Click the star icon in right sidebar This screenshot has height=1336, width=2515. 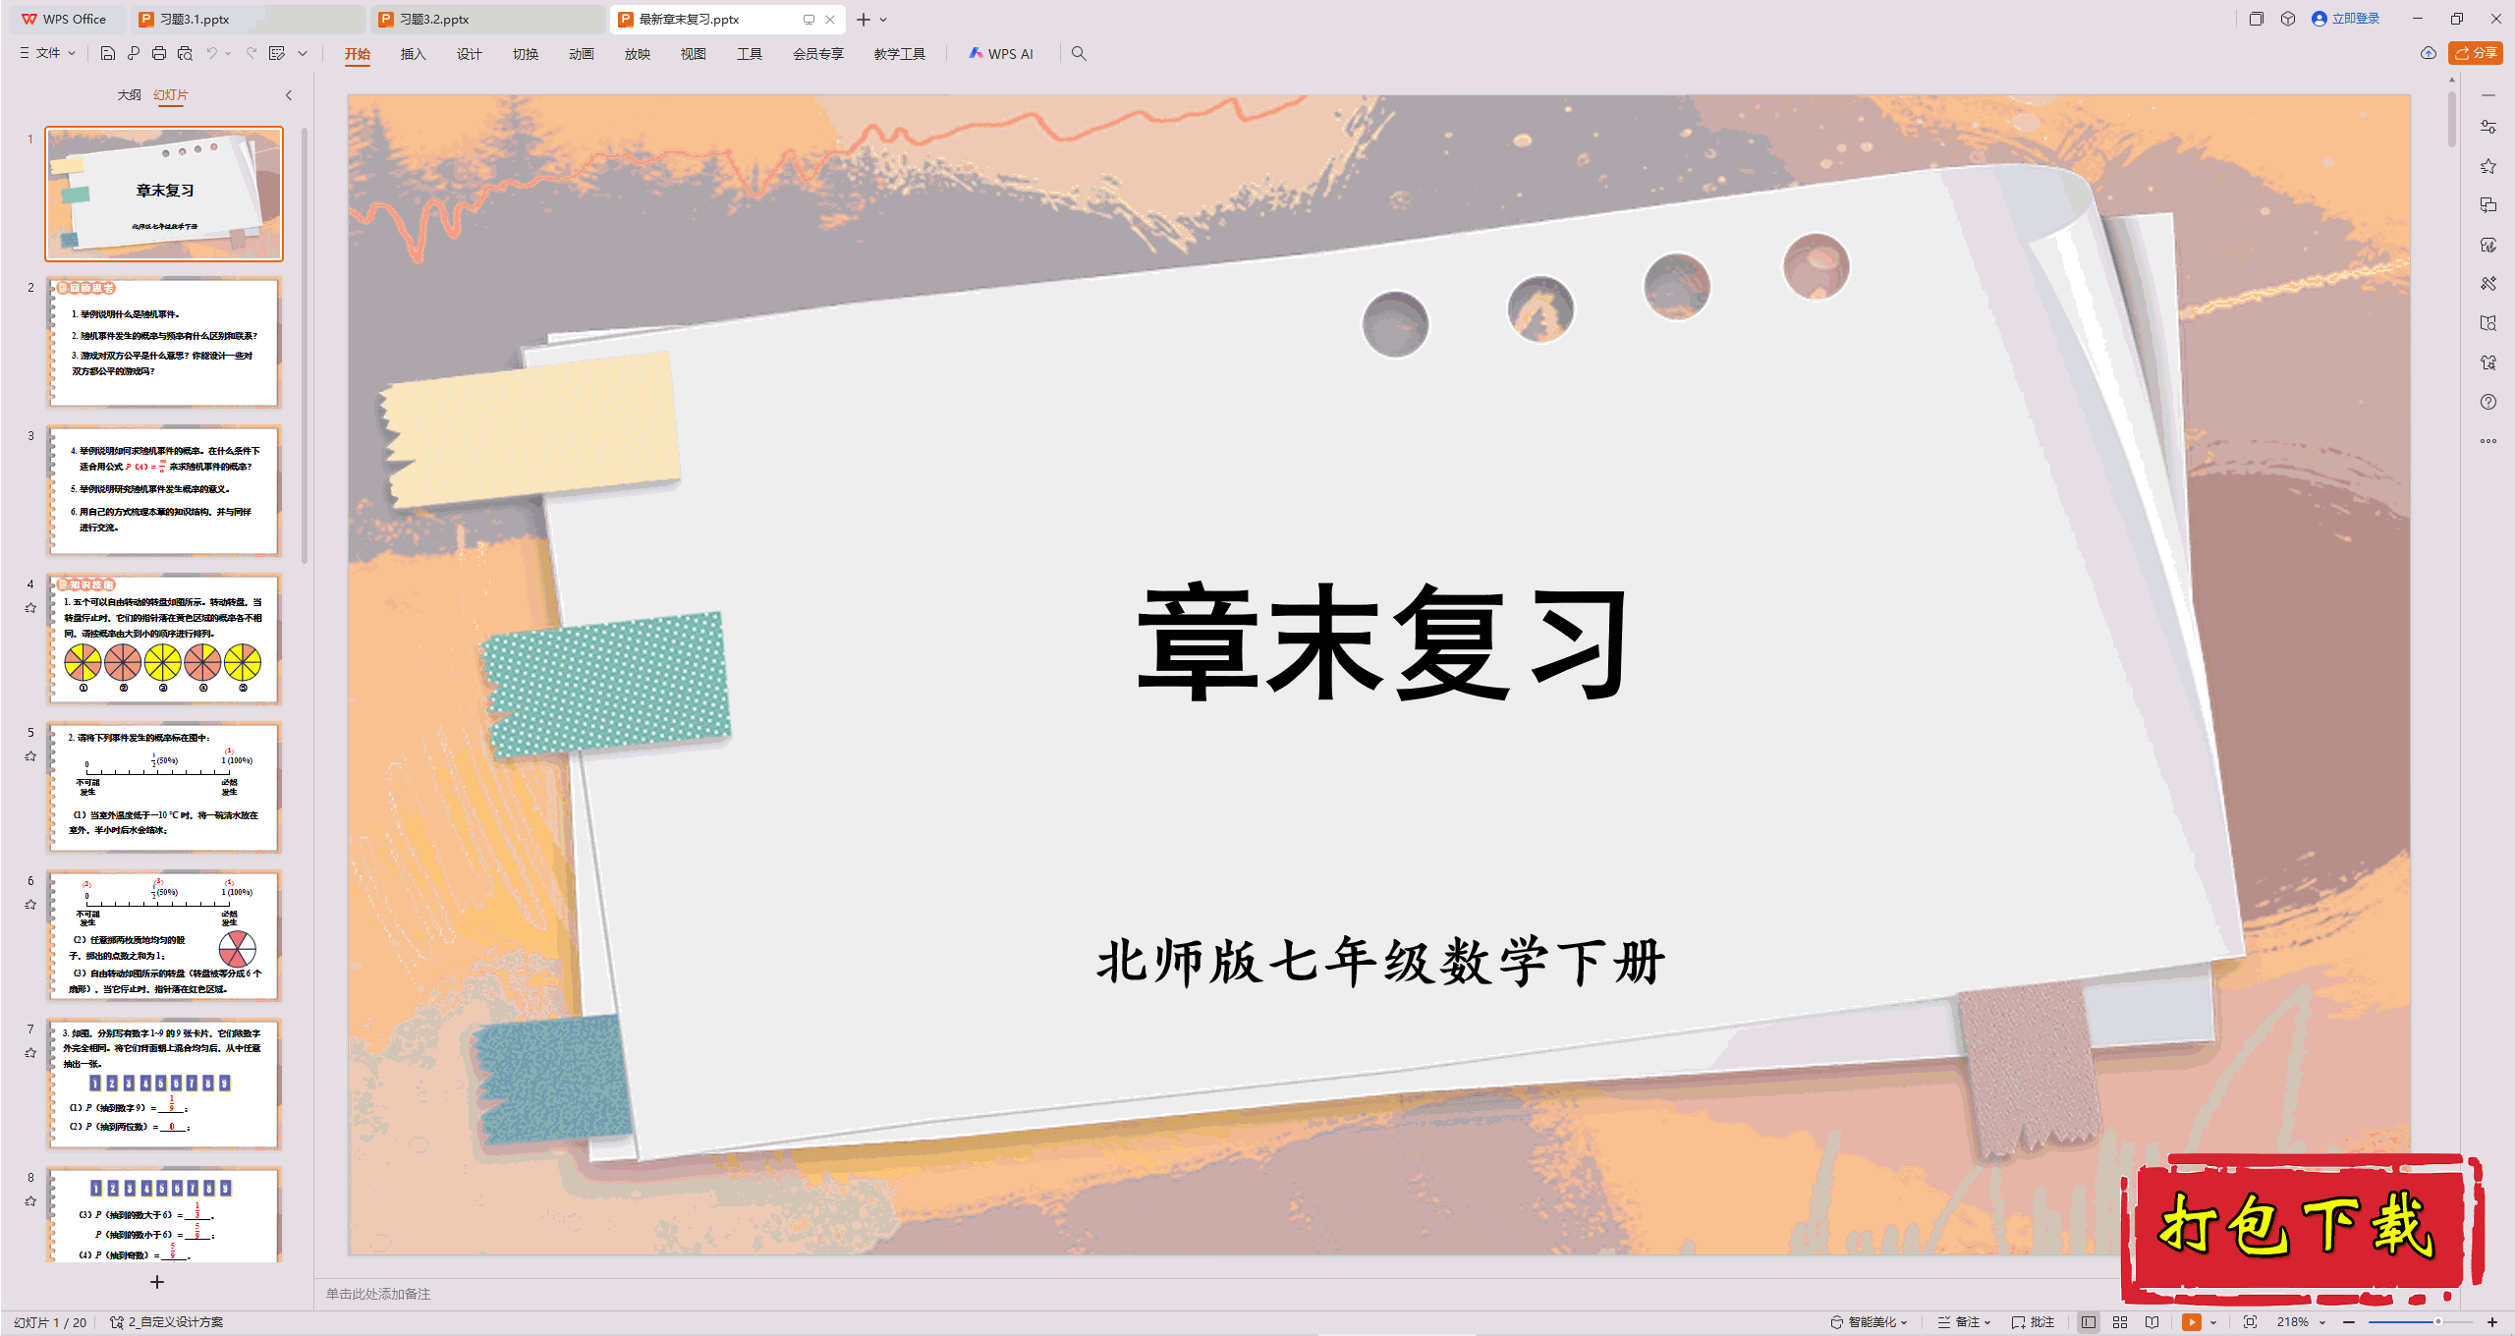[2488, 166]
